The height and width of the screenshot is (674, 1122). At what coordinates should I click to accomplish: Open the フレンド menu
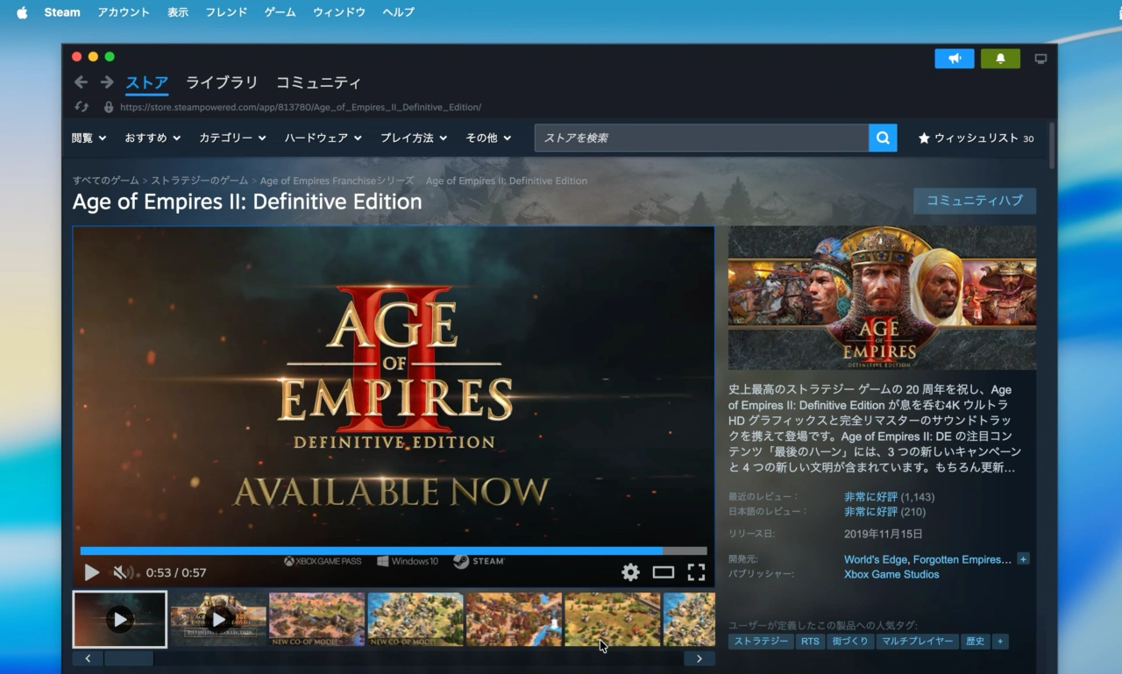pos(226,12)
